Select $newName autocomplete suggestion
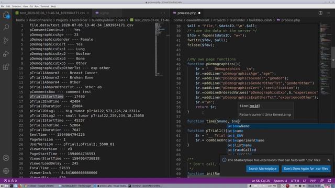 (x=281, y=126)
